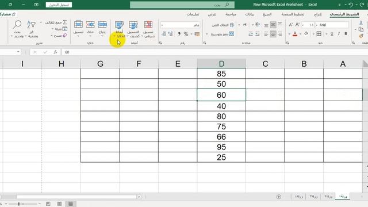This screenshot has width=368, height=207.
Task: Click the Insert cells icon (إدراج)
Action: (102, 24)
